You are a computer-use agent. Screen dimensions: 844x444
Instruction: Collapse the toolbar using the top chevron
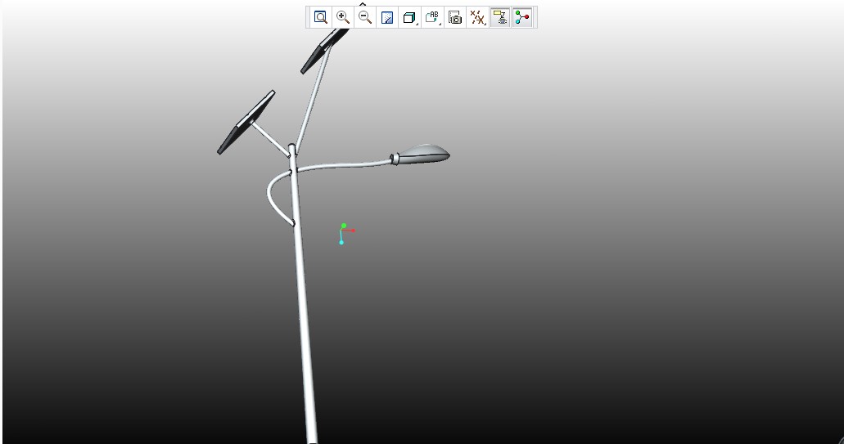pos(363,4)
